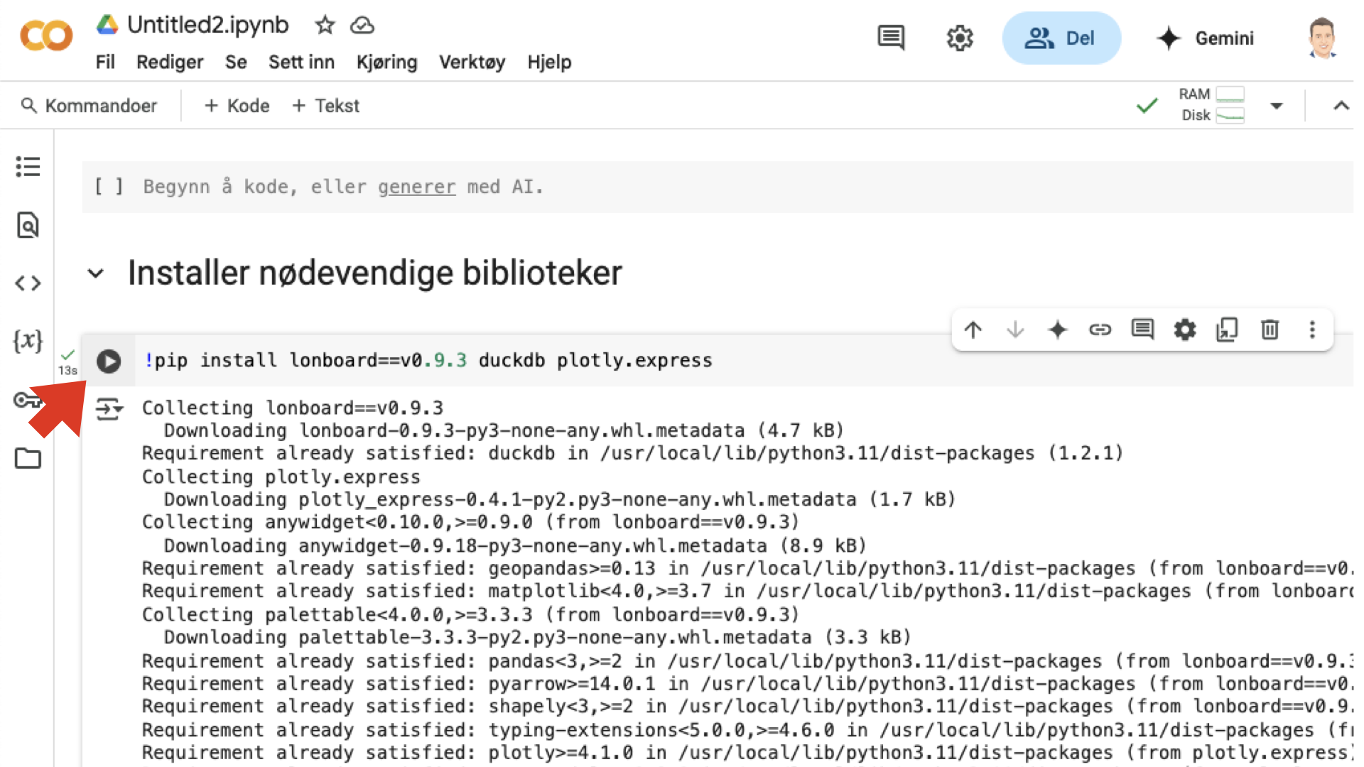Collapse the header with the up chevron
1364x767 pixels.
[1341, 106]
